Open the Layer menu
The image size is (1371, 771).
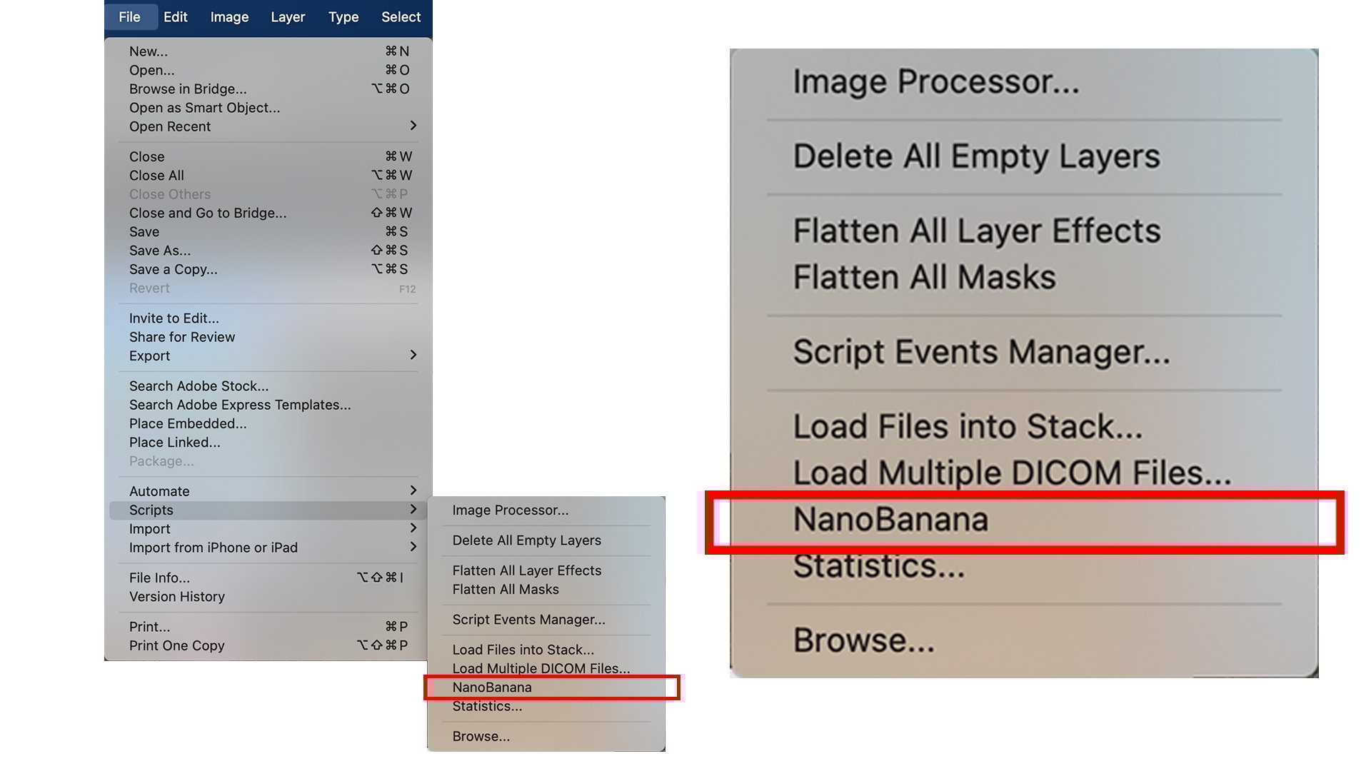(288, 16)
